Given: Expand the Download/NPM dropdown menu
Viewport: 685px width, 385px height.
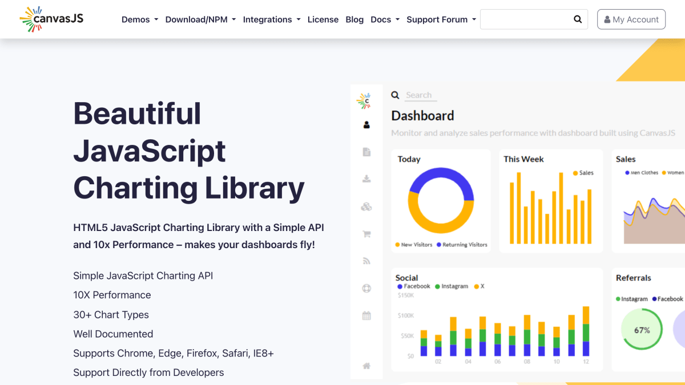Looking at the screenshot, I should point(200,19).
